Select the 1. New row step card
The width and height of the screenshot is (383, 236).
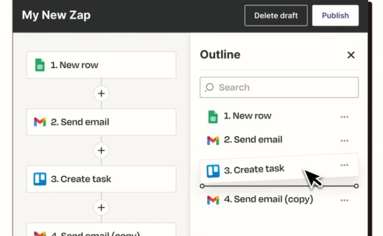tap(101, 65)
